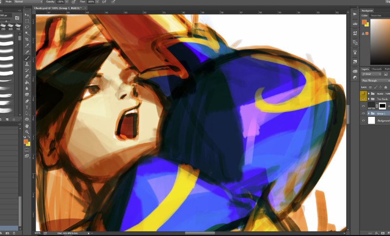The width and height of the screenshot is (390, 236).
Task: Select the History Brush tool
Action: pyautogui.click(x=27, y=70)
